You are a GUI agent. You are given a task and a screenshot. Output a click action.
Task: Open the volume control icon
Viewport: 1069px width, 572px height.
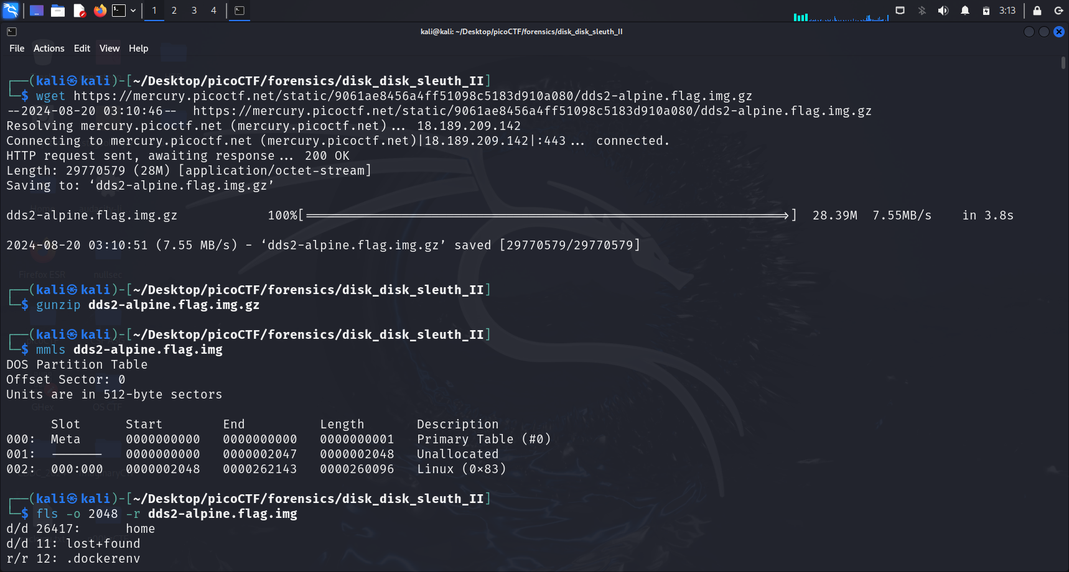pyautogui.click(x=943, y=11)
